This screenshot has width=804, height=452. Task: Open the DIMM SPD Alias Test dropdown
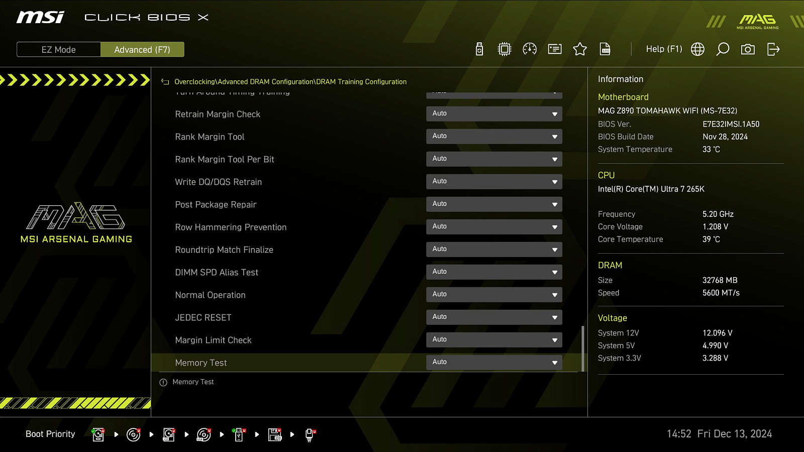494,272
